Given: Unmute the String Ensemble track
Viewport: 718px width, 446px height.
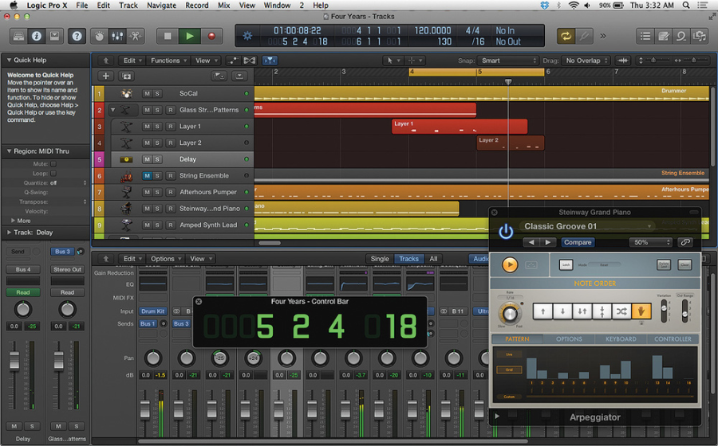Looking at the screenshot, I should pyautogui.click(x=147, y=175).
